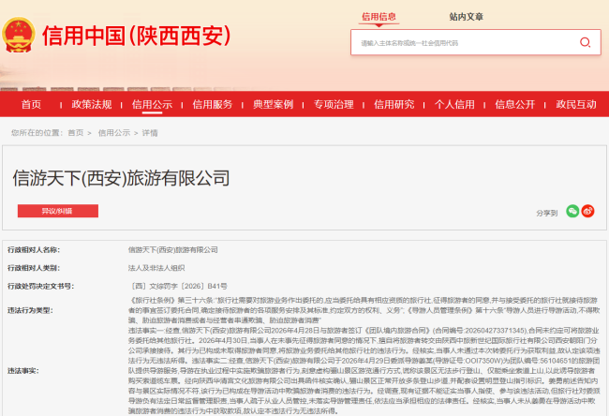Click the 行政处罚决定文书号 label

pos(41,287)
